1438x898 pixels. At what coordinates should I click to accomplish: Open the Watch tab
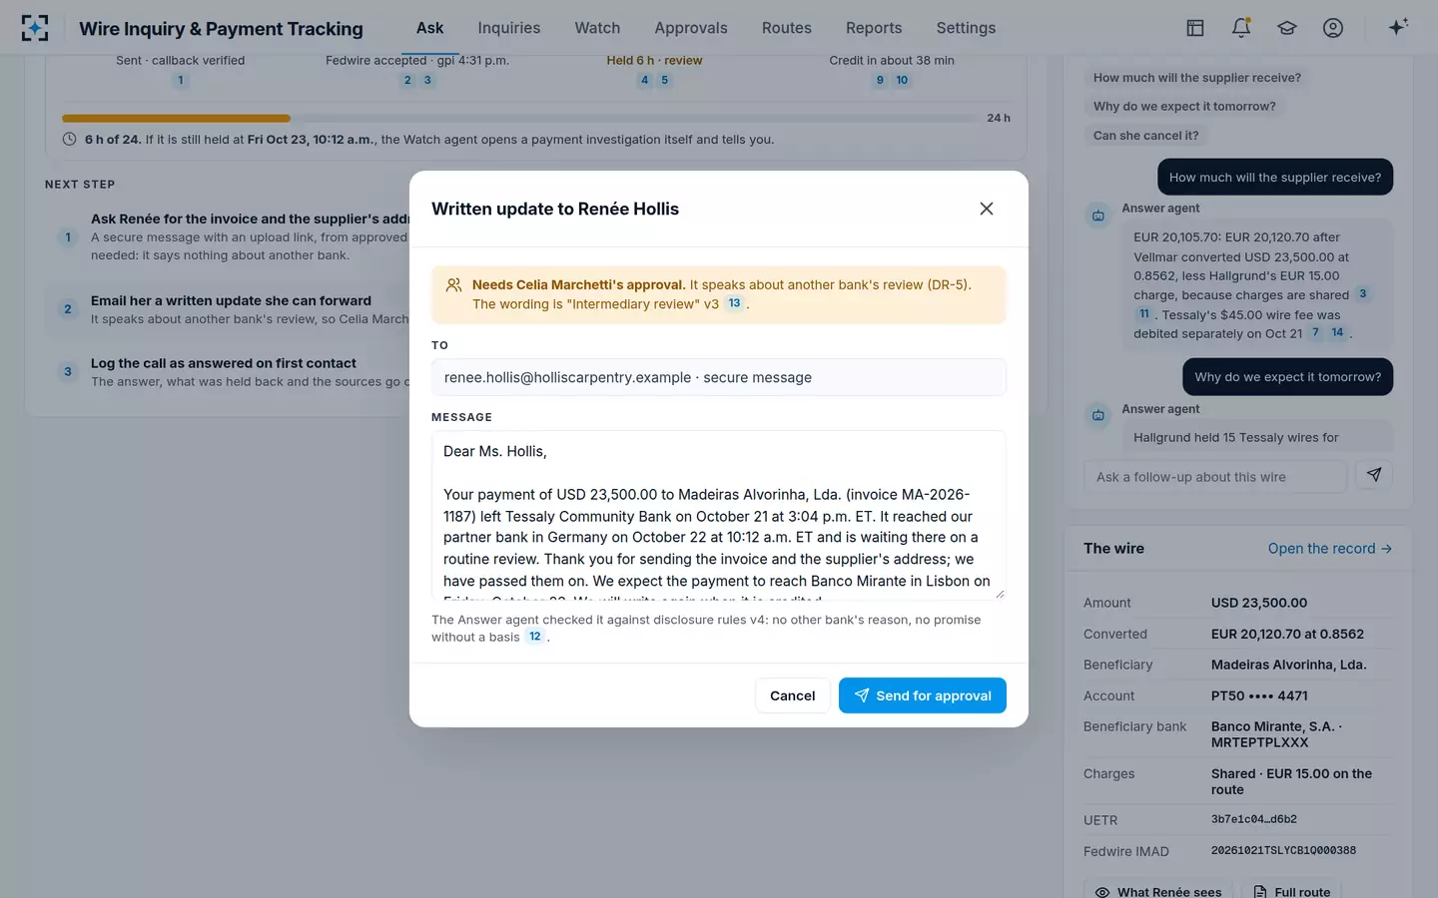point(597,28)
